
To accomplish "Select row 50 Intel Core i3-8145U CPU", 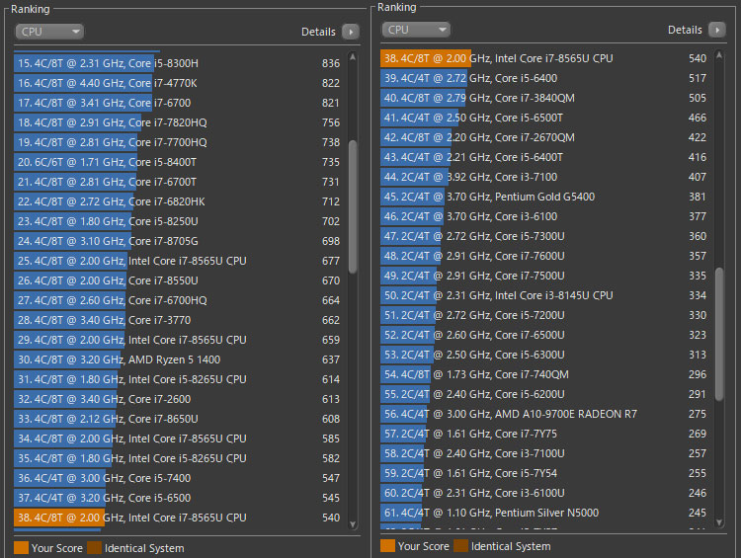I will [x=545, y=295].
